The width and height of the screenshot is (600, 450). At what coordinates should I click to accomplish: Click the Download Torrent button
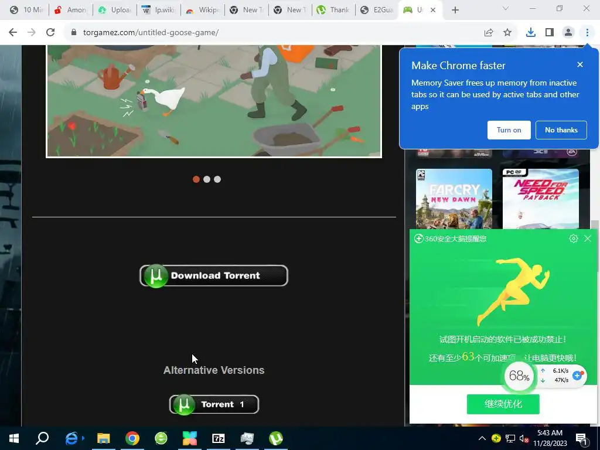click(214, 275)
